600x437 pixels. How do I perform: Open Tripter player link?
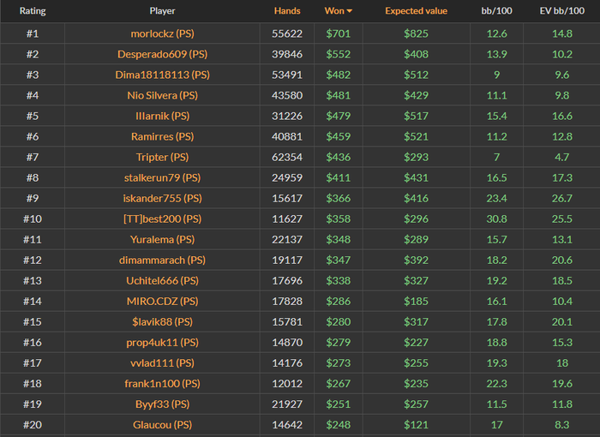tap(162, 157)
